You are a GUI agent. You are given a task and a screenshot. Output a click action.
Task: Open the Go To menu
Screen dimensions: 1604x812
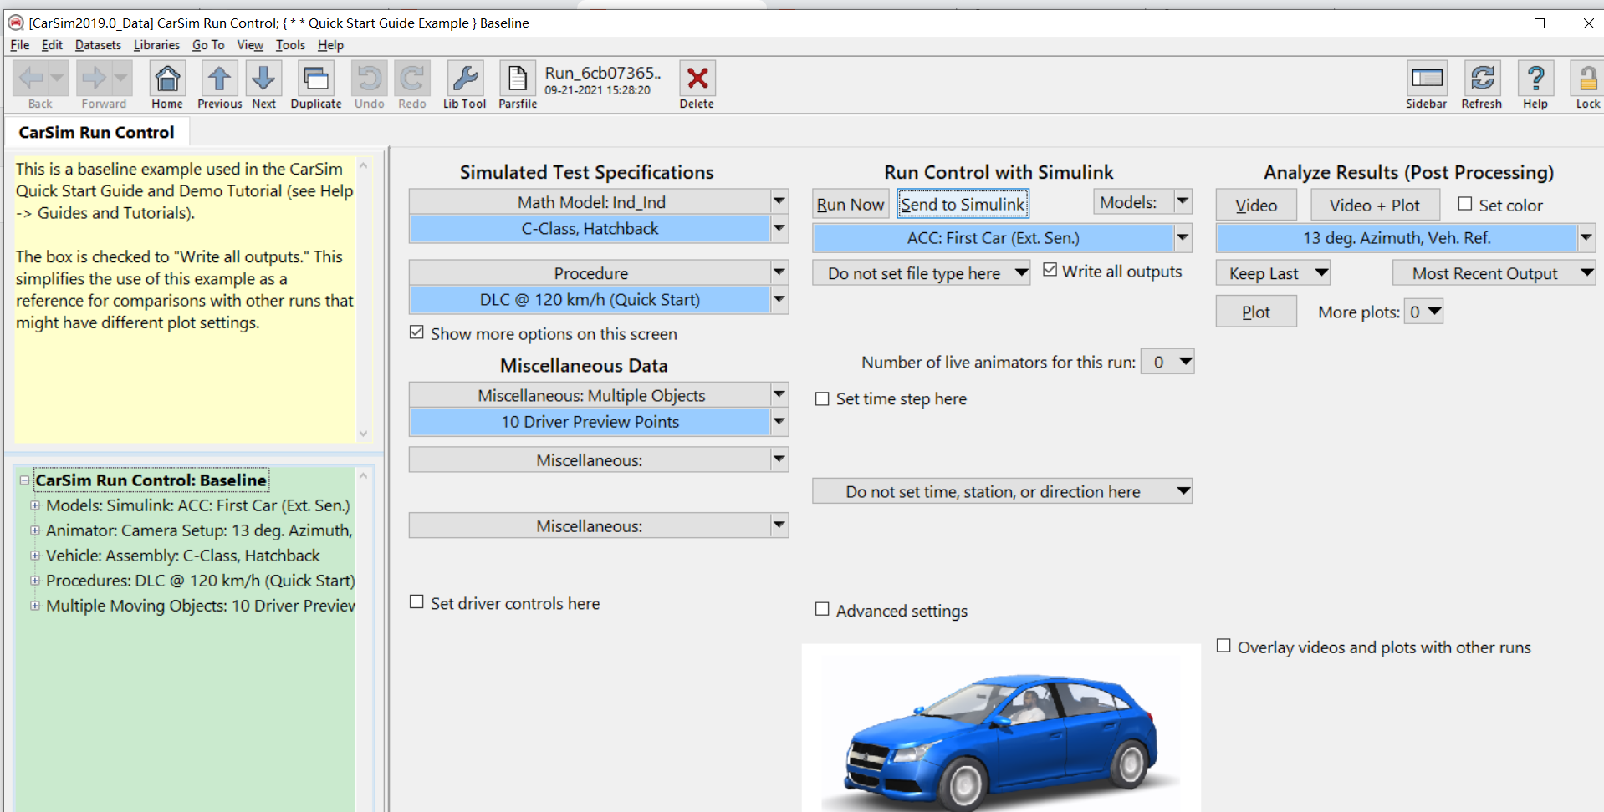[208, 45]
